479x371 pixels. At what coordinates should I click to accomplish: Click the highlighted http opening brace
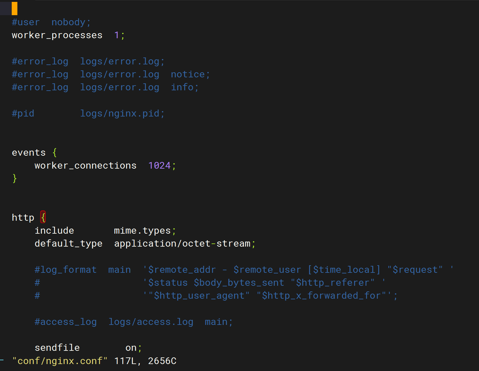coord(43,217)
